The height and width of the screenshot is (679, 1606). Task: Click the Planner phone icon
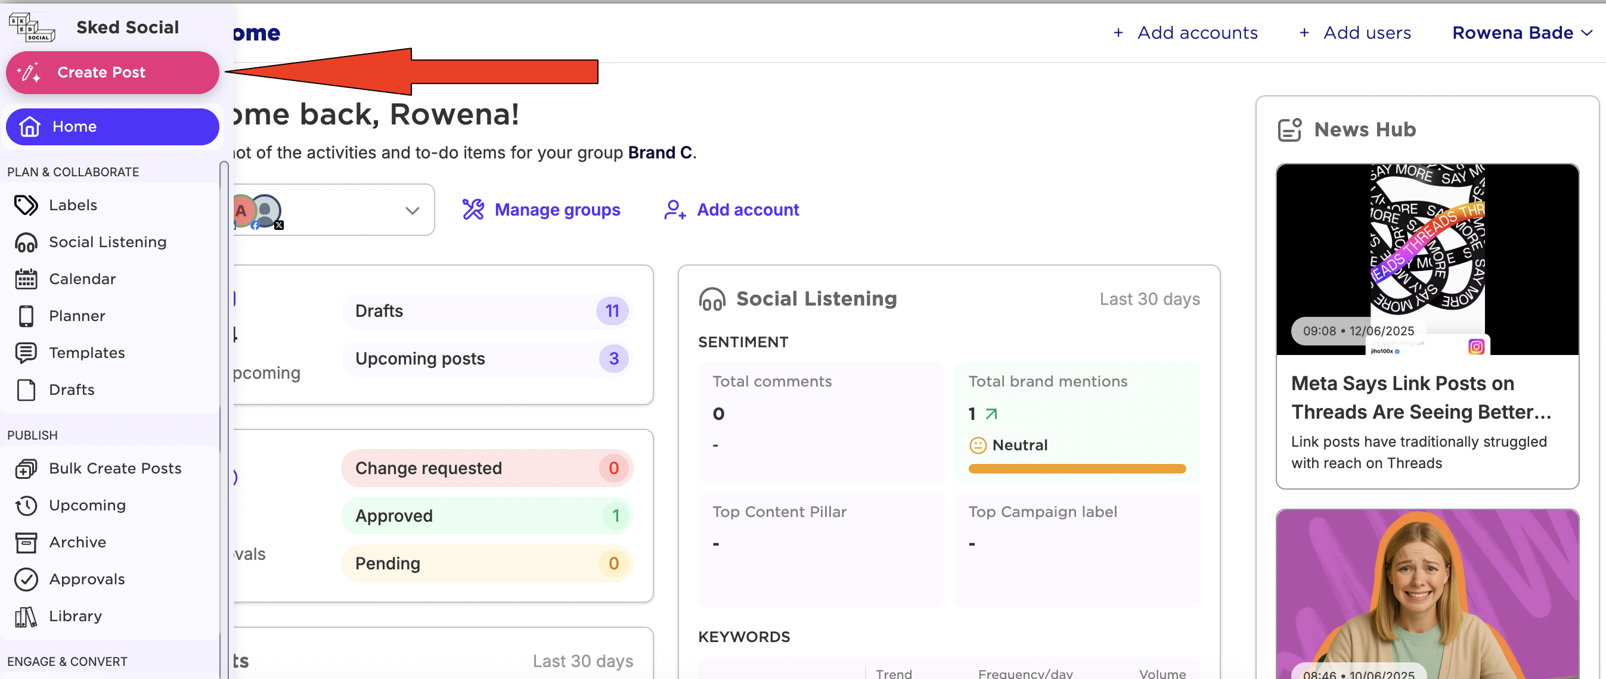(x=26, y=316)
